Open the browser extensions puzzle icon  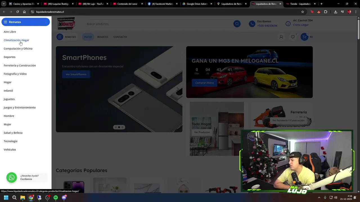click(325, 12)
